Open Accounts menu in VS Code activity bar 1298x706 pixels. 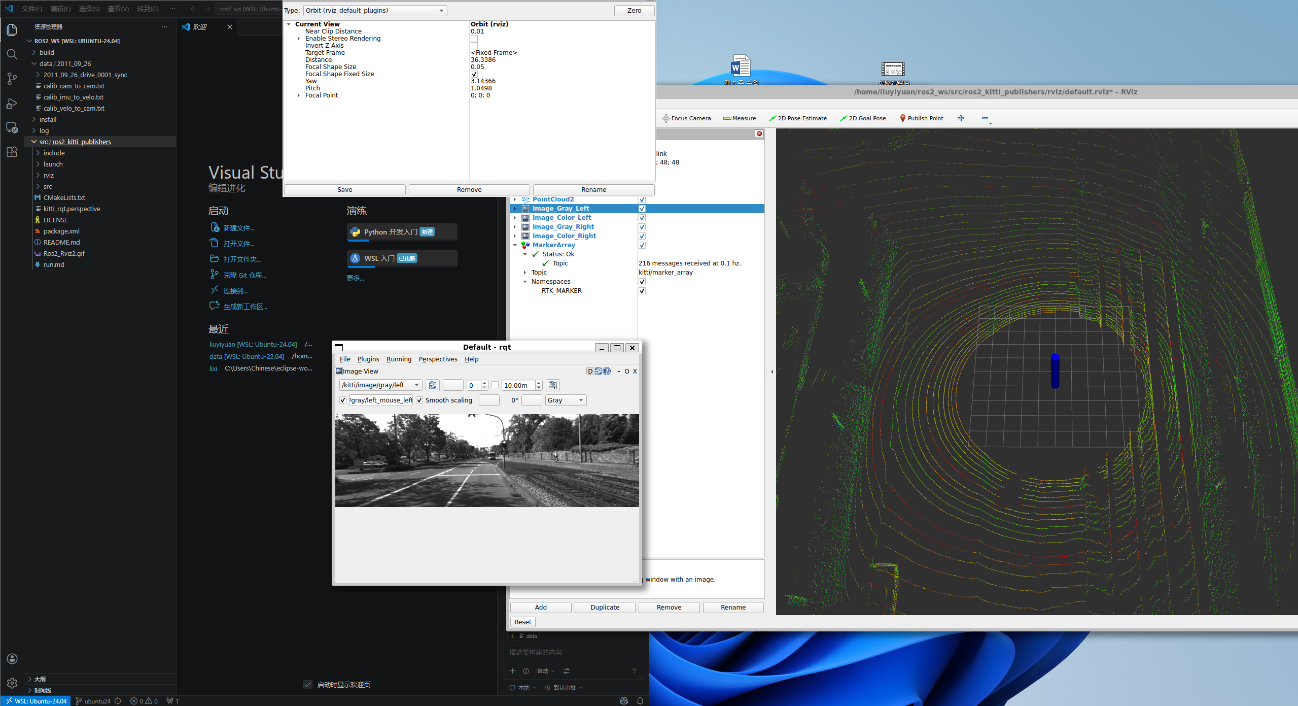tap(12, 659)
